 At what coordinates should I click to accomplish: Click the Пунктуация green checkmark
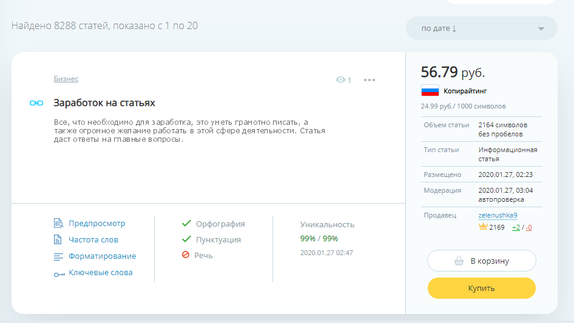click(x=186, y=239)
